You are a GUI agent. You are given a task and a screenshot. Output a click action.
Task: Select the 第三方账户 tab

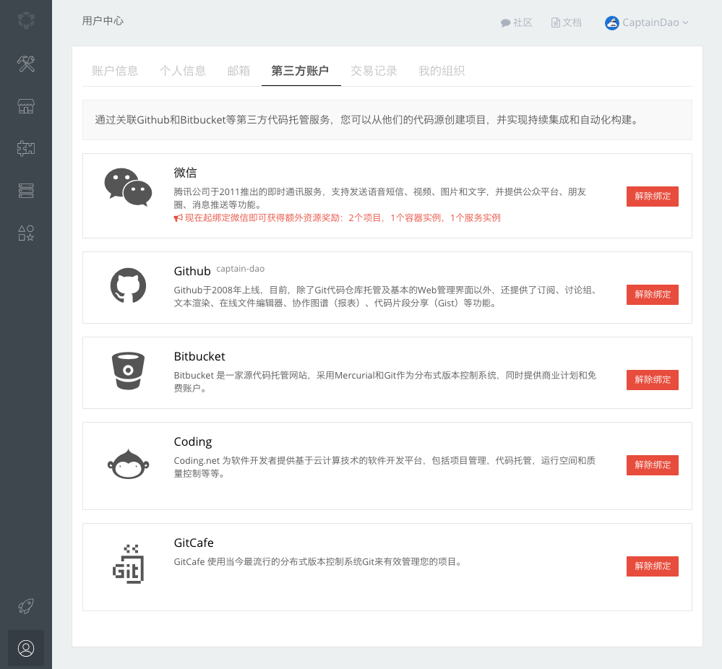click(x=300, y=71)
